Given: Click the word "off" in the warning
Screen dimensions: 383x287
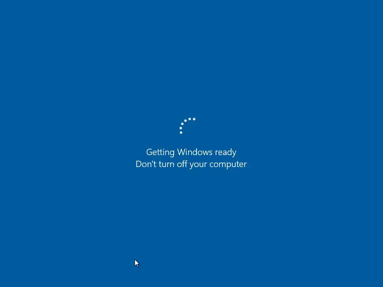Looking at the screenshot, I should point(182,164).
